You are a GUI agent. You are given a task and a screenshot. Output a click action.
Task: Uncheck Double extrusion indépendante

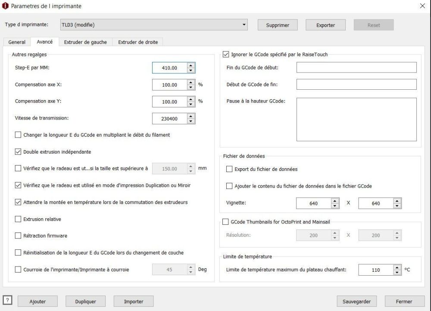18,151
